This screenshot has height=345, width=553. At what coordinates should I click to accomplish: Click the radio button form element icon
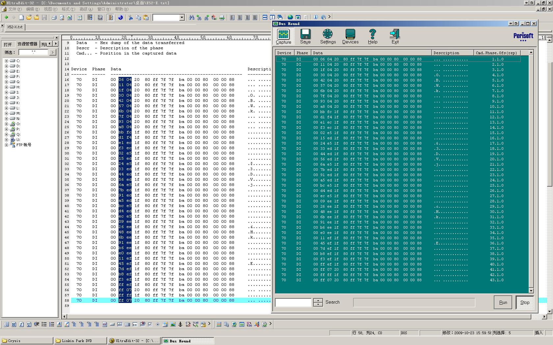point(158,324)
